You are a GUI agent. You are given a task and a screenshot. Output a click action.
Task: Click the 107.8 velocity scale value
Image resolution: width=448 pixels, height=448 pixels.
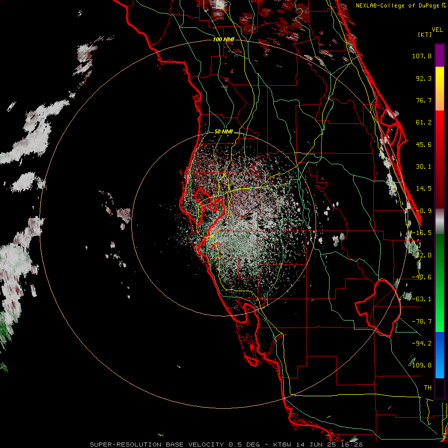pyautogui.click(x=422, y=56)
